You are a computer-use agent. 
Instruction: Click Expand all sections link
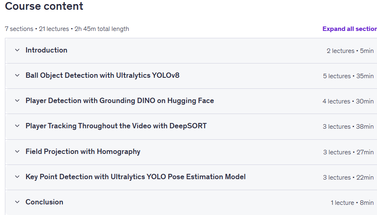350,29
